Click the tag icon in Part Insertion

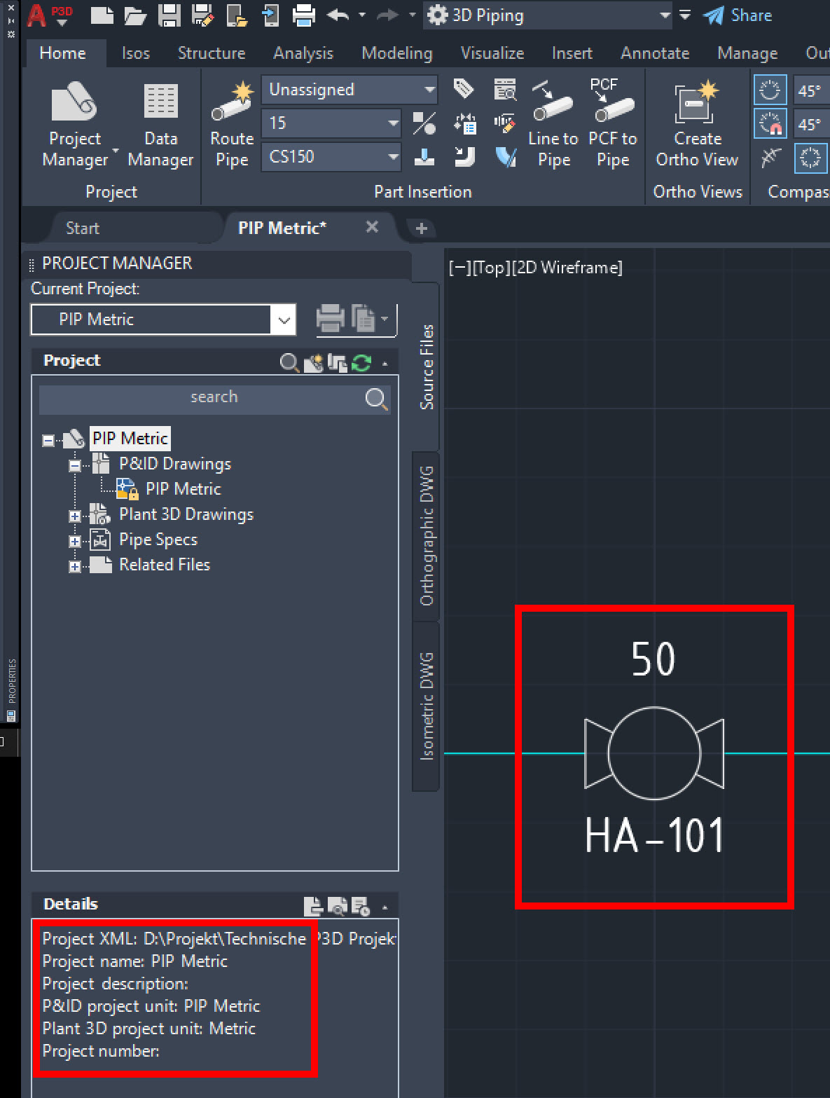click(463, 89)
